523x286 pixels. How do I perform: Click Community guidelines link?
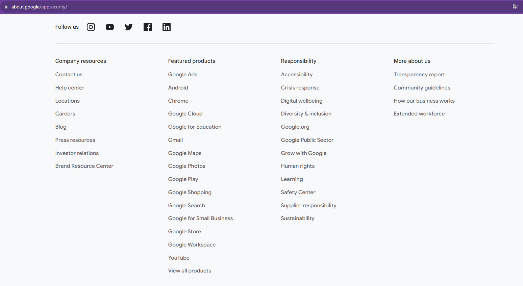(422, 88)
